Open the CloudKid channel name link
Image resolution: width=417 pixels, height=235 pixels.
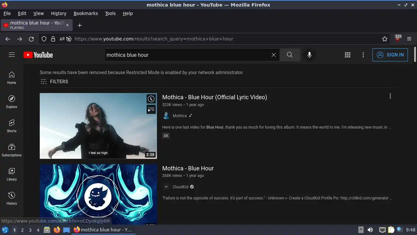(180, 187)
